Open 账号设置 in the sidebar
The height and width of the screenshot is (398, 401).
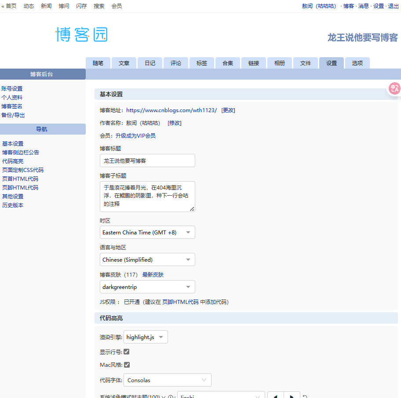(x=12, y=88)
